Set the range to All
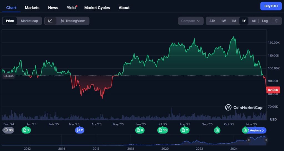This screenshot has height=151, width=284. [253, 21]
